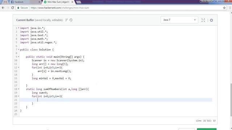The width and height of the screenshot is (232, 130).
Task: Click 'Line: 21 Col: 13' status text
Action: pyautogui.click(x=206, y=121)
